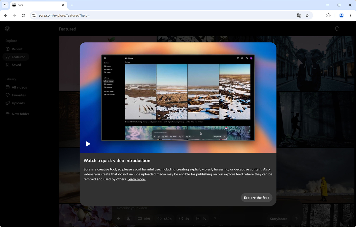
Task: Click the Favorites heart icon
Action: [x=8, y=95]
